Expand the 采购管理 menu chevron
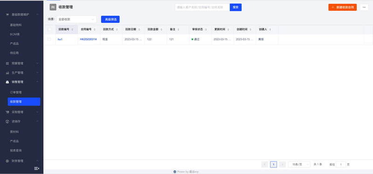The image size is (373, 174). pyautogui.click(x=37, y=112)
